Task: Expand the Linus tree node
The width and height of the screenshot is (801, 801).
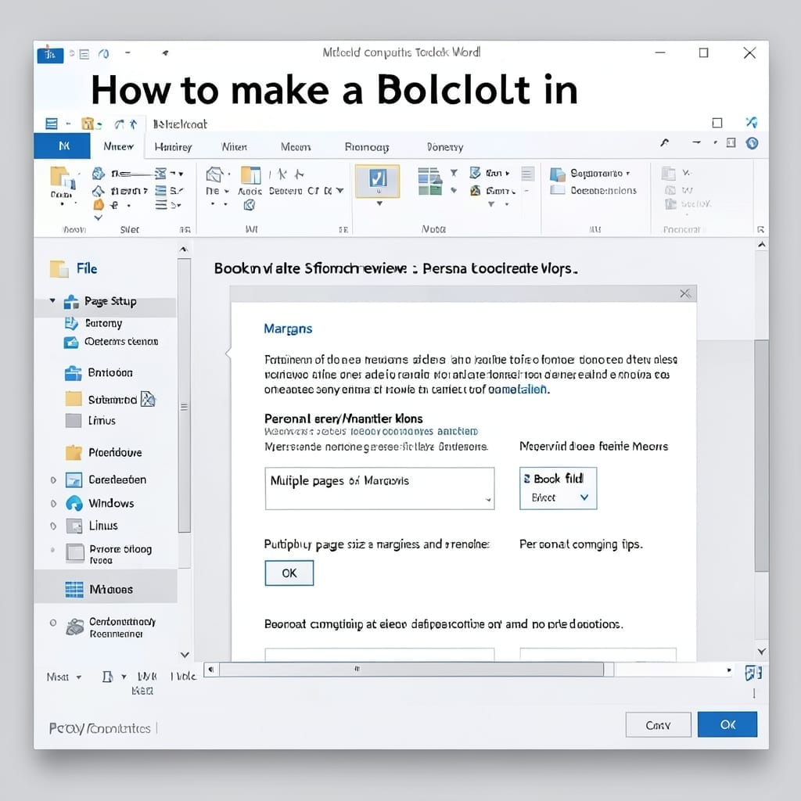Action: 53,526
